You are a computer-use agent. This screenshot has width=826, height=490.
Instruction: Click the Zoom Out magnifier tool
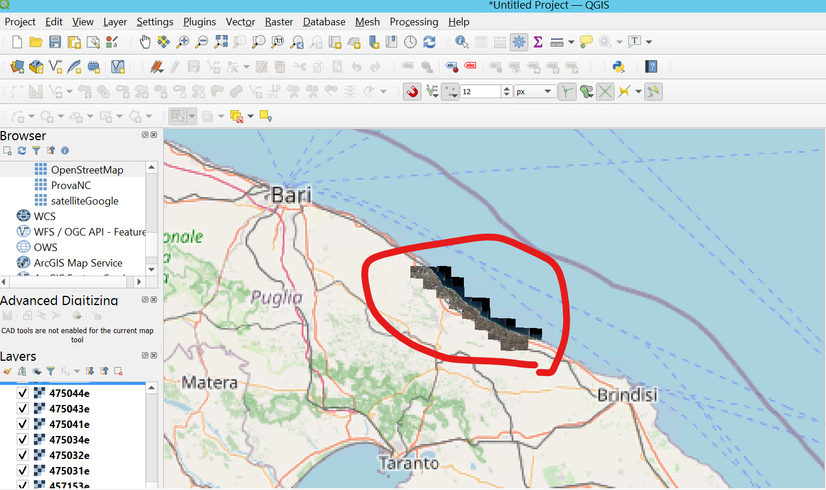[202, 42]
